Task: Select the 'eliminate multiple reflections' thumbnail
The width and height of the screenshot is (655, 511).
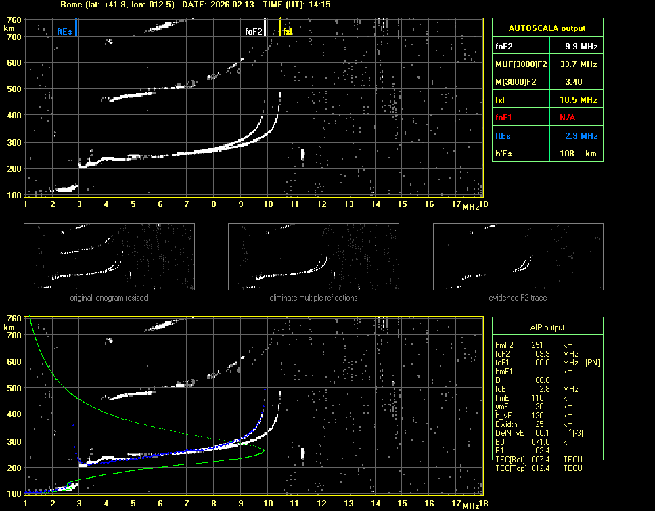Action: (313, 257)
